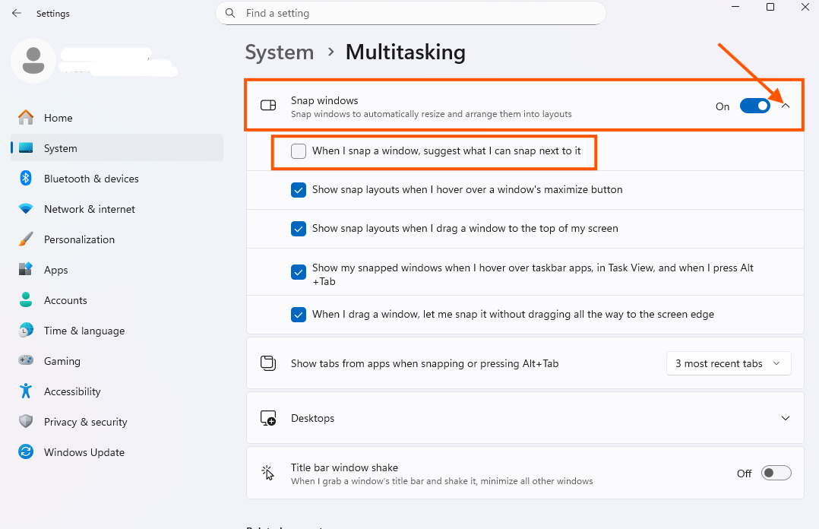Open the 3 most recent tabs dropdown
The width and height of the screenshot is (819, 529).
pos(728,363)
